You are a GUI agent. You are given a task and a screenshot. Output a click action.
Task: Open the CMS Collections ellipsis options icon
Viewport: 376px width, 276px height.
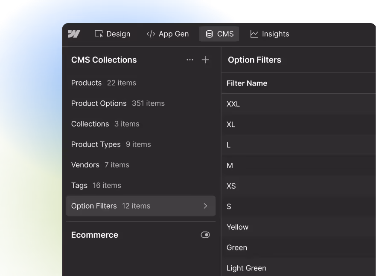click(189, 60)
